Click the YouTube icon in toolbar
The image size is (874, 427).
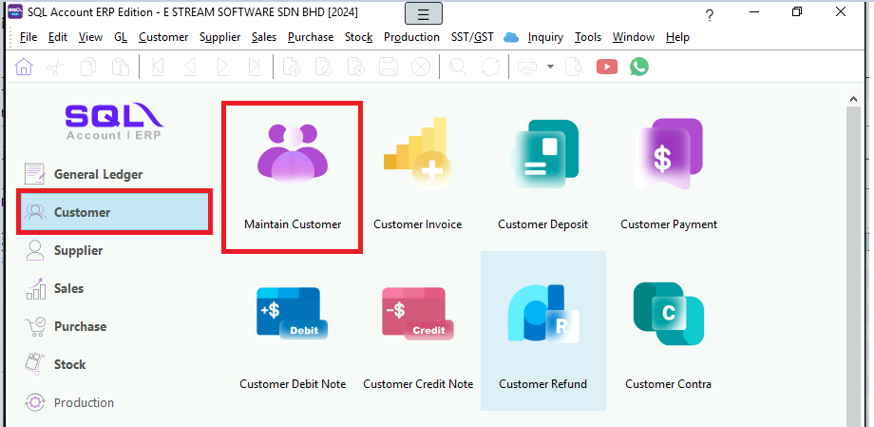click(606, 67)
